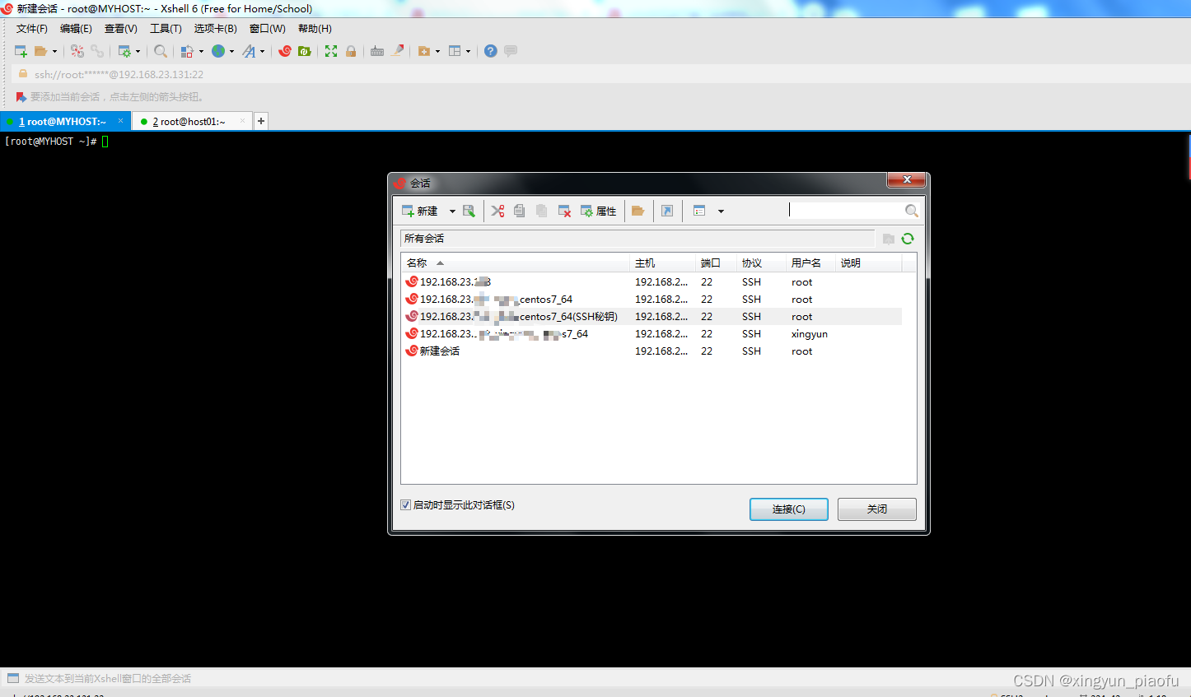The width and height of the screenshot is (1191, 697).
Task: Click 新建 button in sessions dialog
Action: (420, 211)
